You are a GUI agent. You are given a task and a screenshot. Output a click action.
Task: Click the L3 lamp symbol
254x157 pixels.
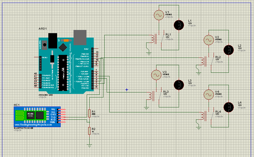tap(179, 85)
